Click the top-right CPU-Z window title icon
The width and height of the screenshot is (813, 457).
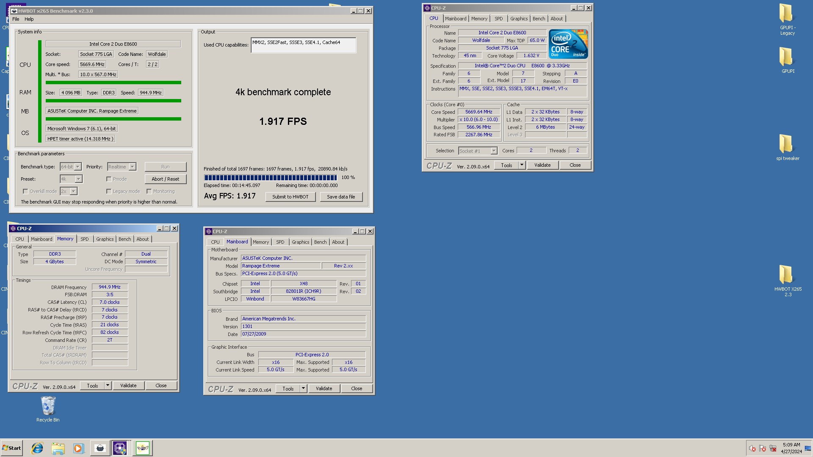click(427, 8)
